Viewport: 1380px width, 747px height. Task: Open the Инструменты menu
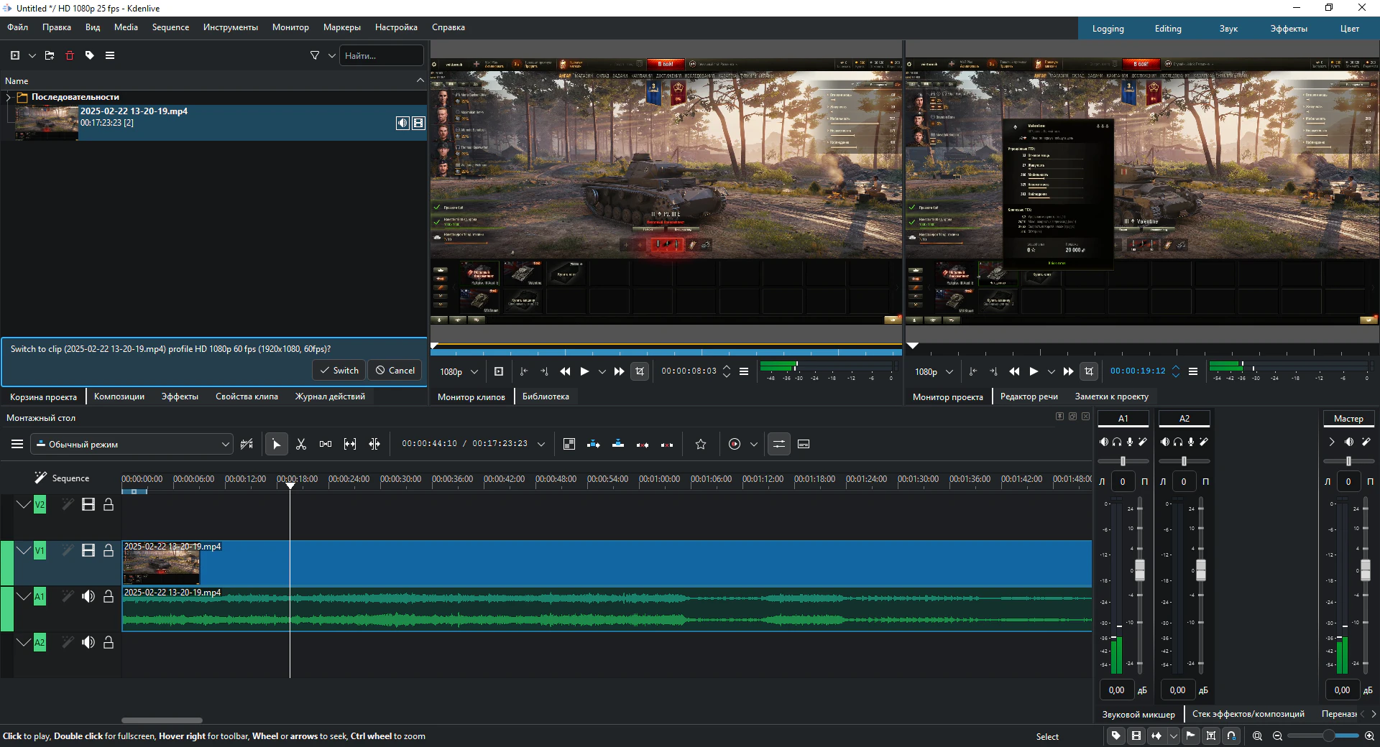click(230, 27)
